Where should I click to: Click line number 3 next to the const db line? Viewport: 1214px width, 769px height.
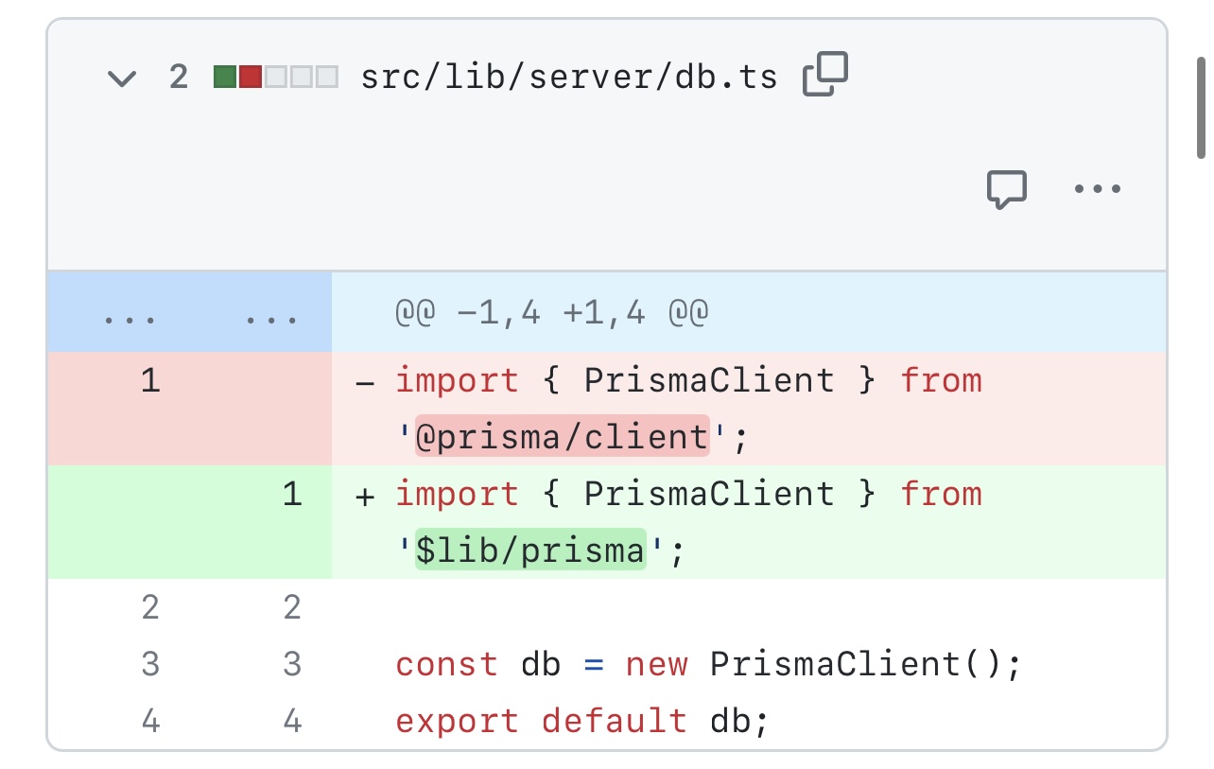[149, 664]
